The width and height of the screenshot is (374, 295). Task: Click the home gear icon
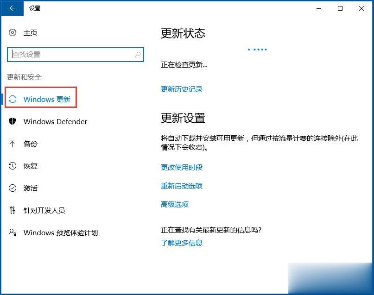pos(13,32)
